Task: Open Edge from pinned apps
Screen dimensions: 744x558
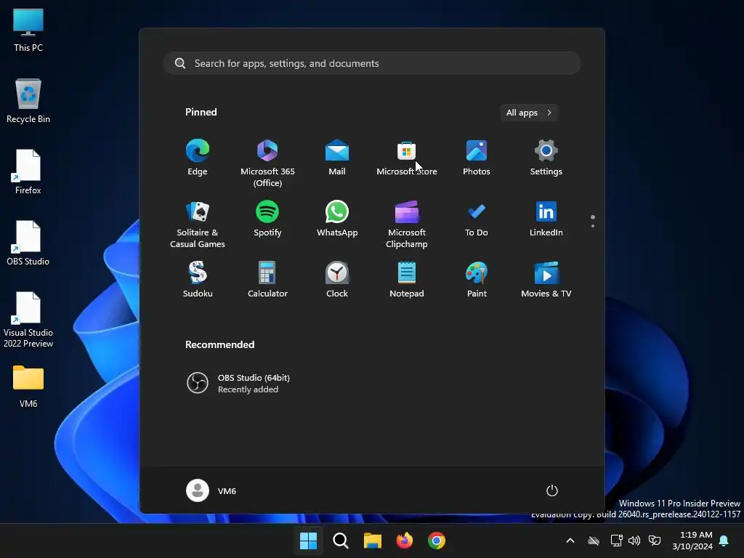Action: 198,158
